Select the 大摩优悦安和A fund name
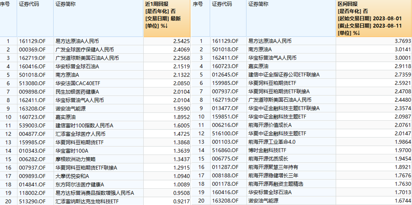This screenshot has width=412, height=205. tap(72, 176)
